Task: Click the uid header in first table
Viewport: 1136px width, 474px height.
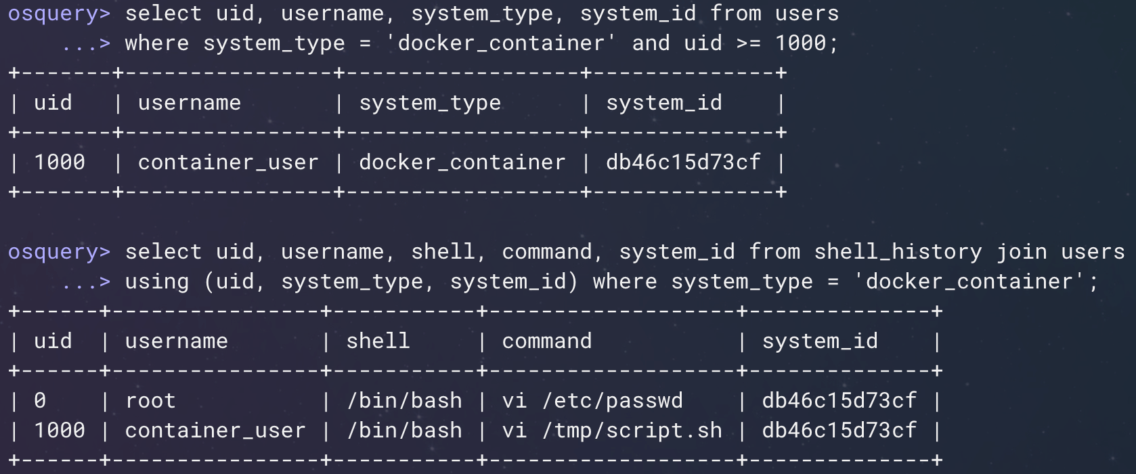Action: [x=53, y=103]
